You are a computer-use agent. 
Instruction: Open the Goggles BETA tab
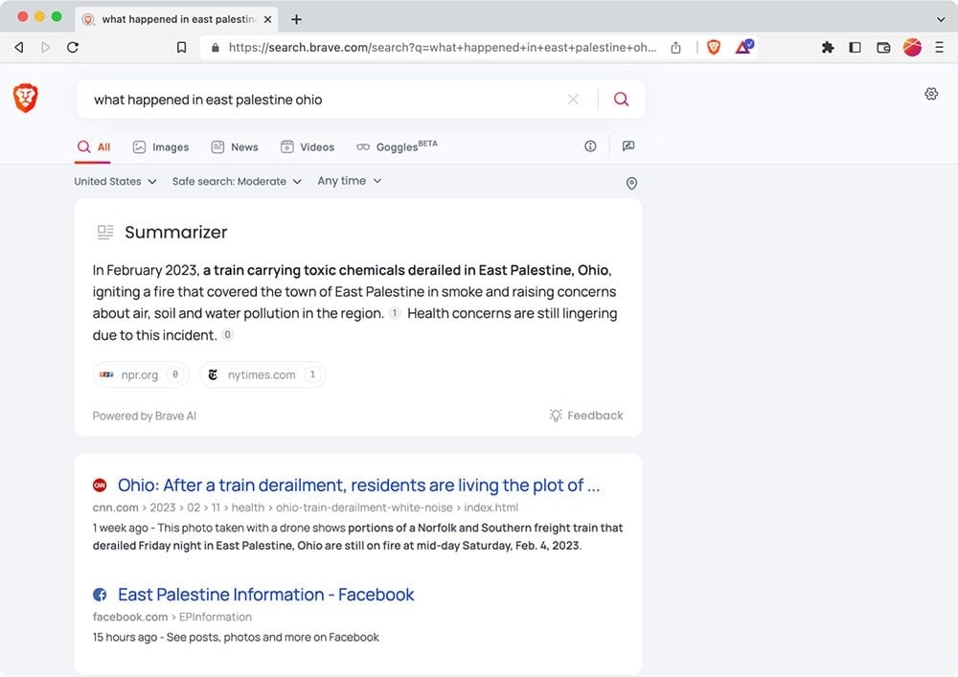pyautogui.click(x=397, y=147)
